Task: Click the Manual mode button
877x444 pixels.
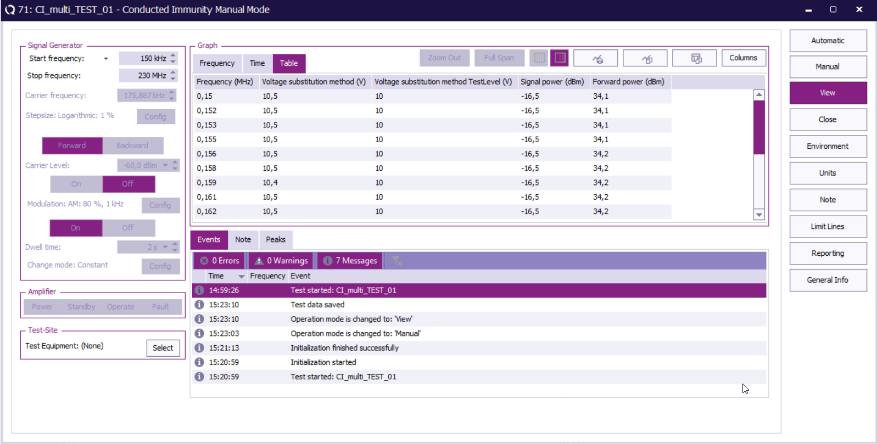Action: click(828, 66)
